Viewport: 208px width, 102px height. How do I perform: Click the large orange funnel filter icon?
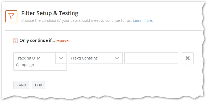tap(11, 16)
